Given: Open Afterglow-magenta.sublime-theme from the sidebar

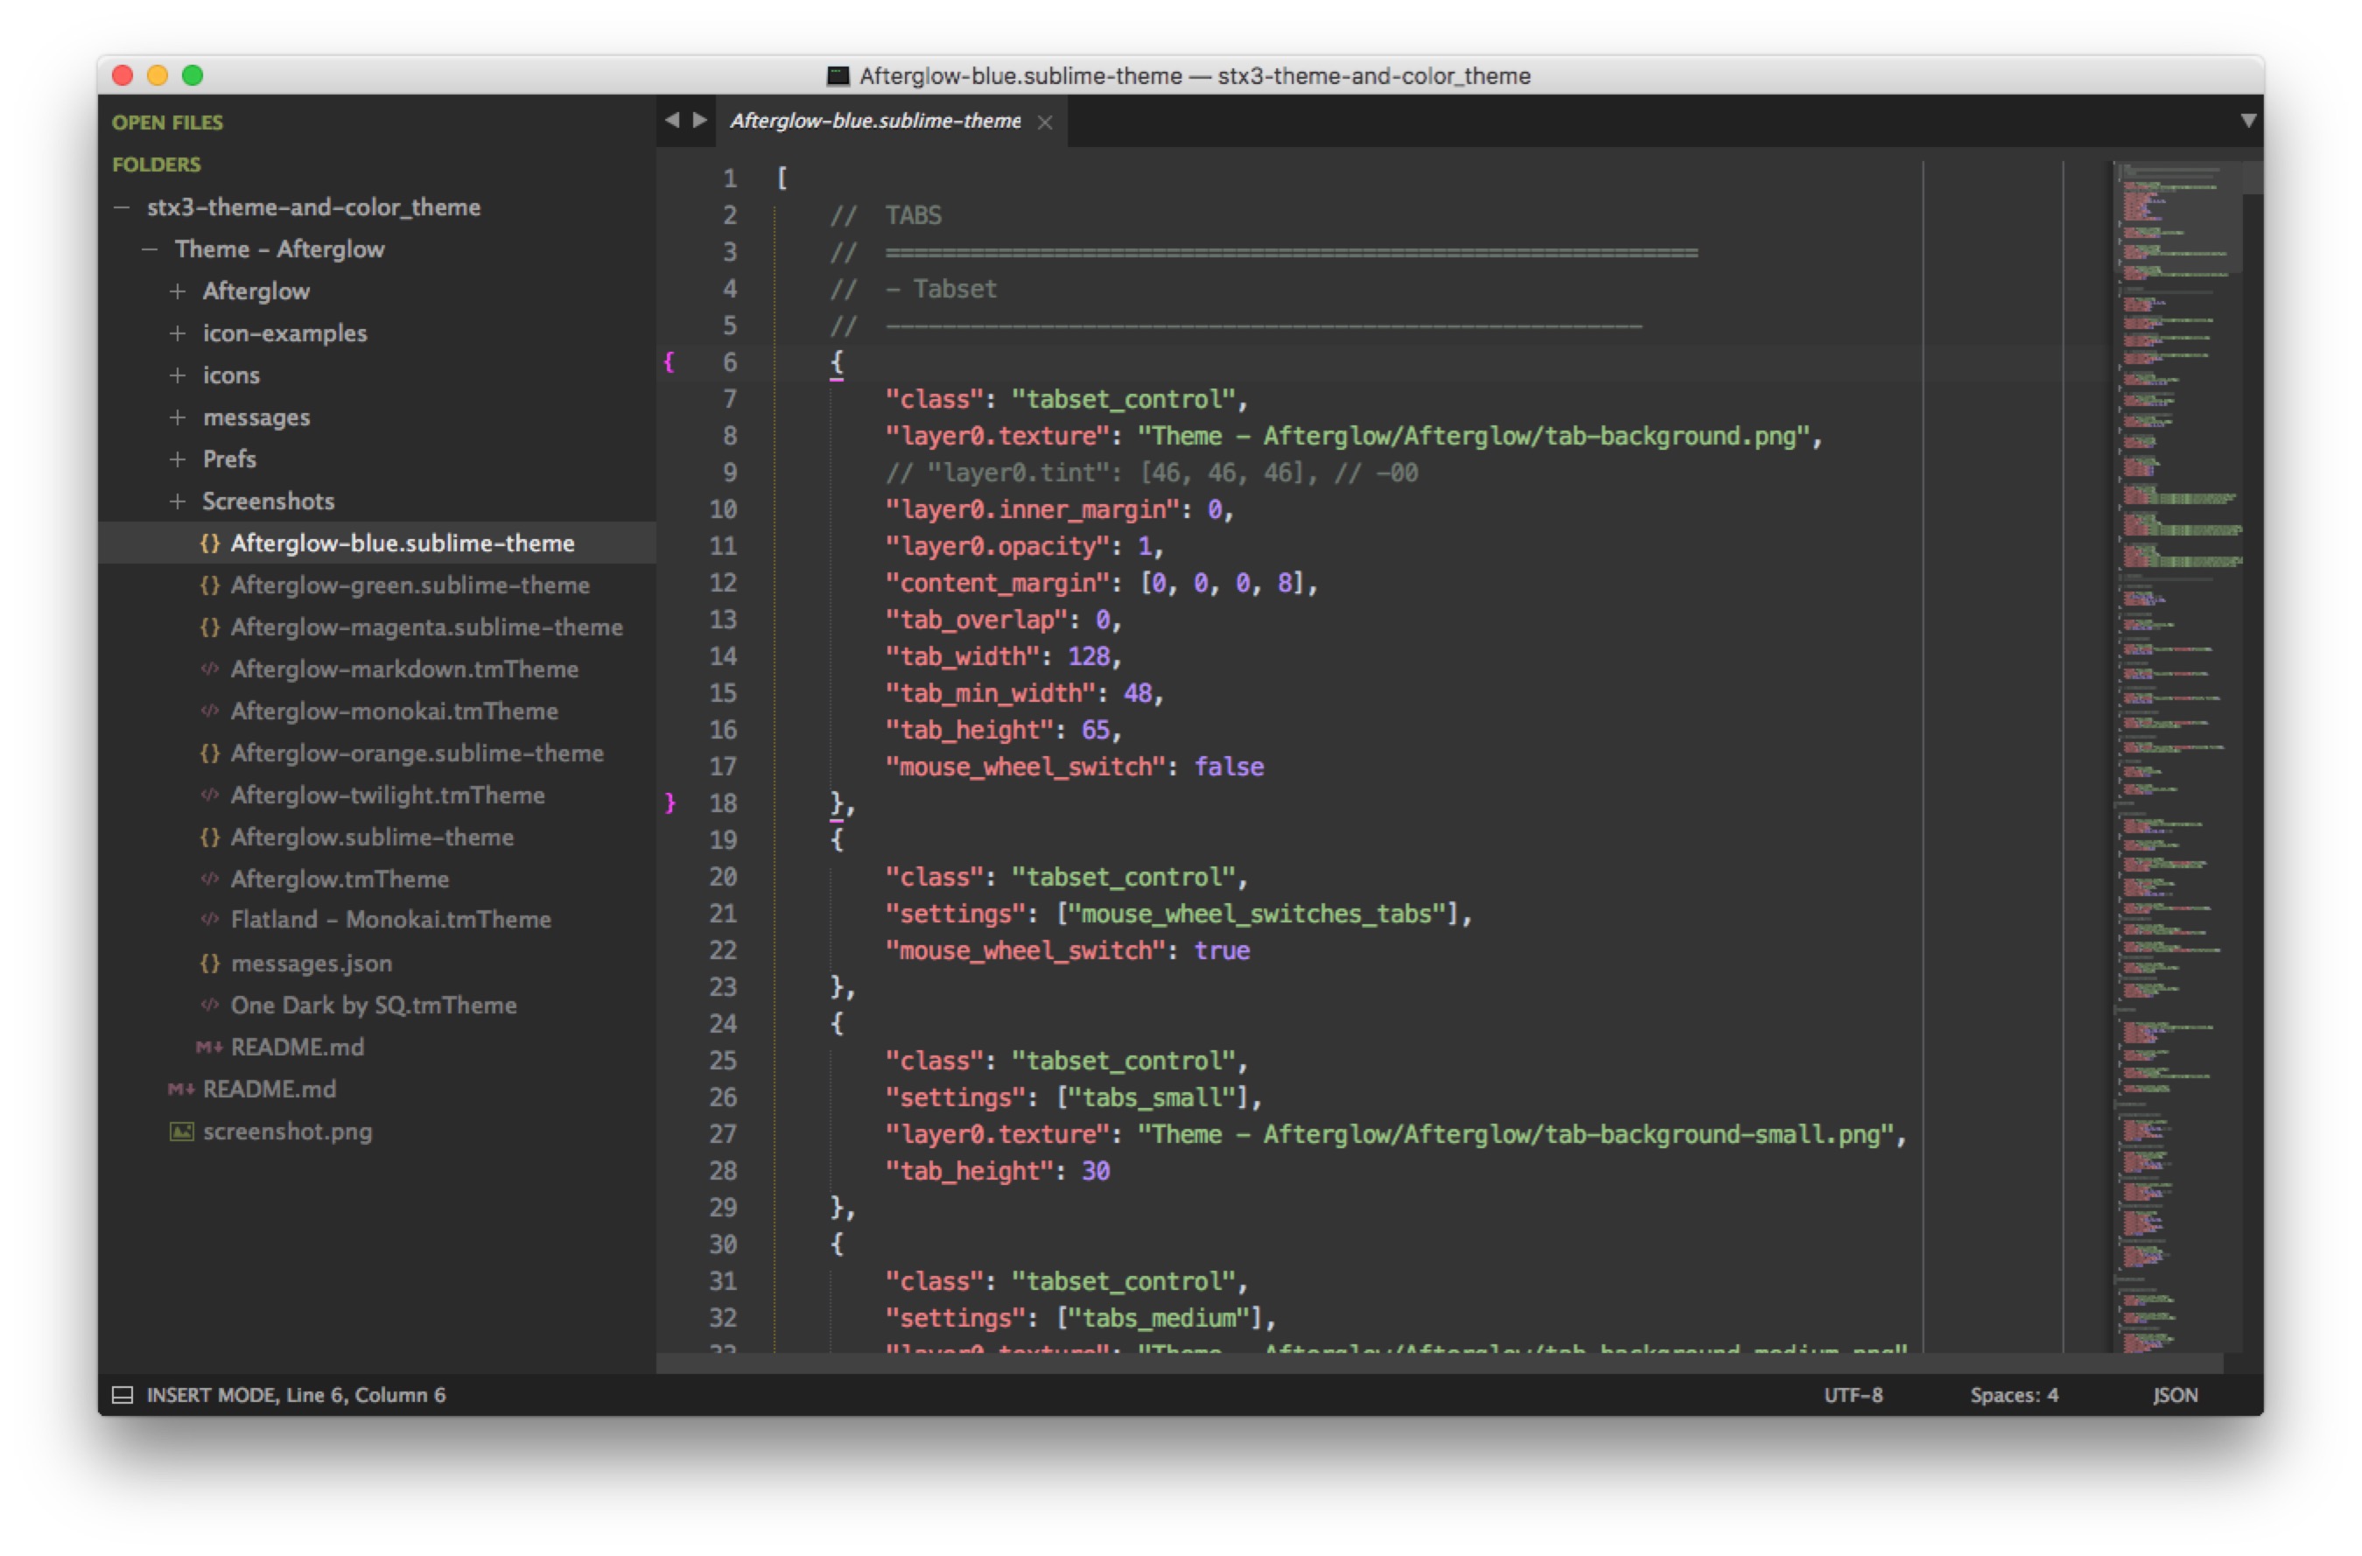Looking at the screenshot, I should point(427,627).
